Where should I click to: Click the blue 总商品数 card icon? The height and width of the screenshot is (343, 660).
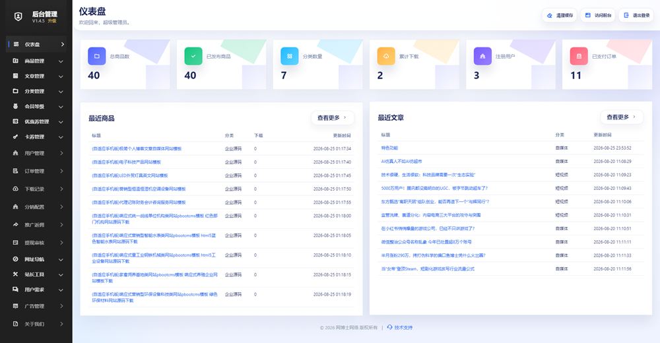(97, 56)
